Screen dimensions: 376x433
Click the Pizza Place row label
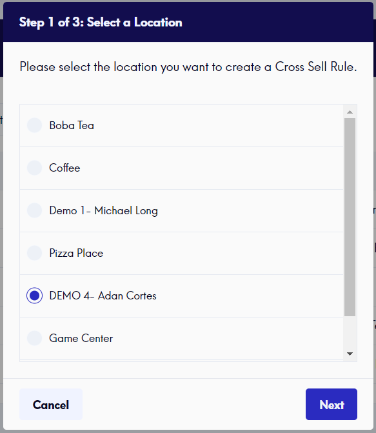click(x=76, y=253)
